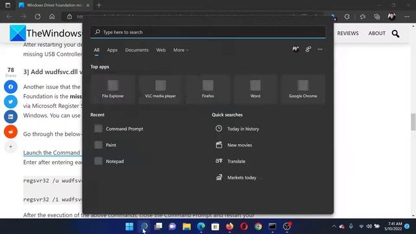Share article on Facebook
Viewport: 416px width, 234px height.
10,86
